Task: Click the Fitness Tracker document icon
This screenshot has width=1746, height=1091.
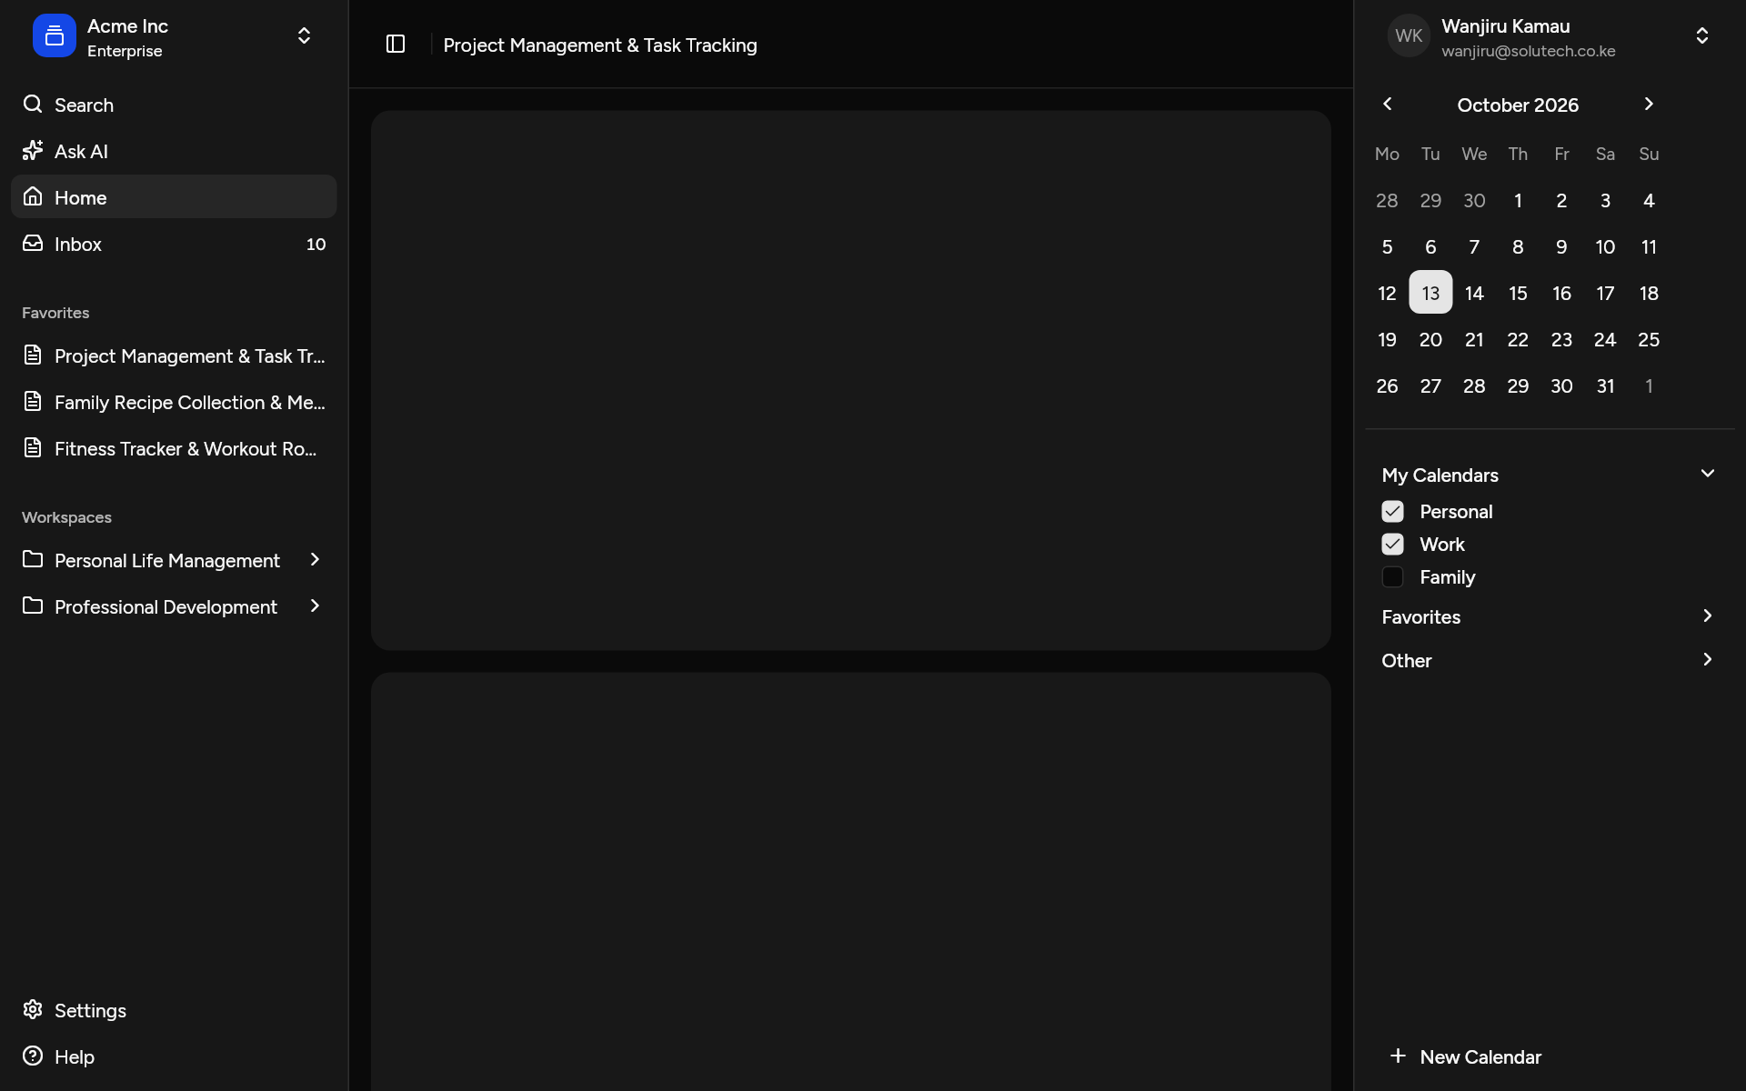Action: pos(33,447)
